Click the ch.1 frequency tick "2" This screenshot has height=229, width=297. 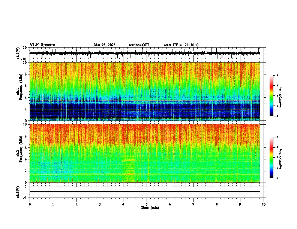26,109
